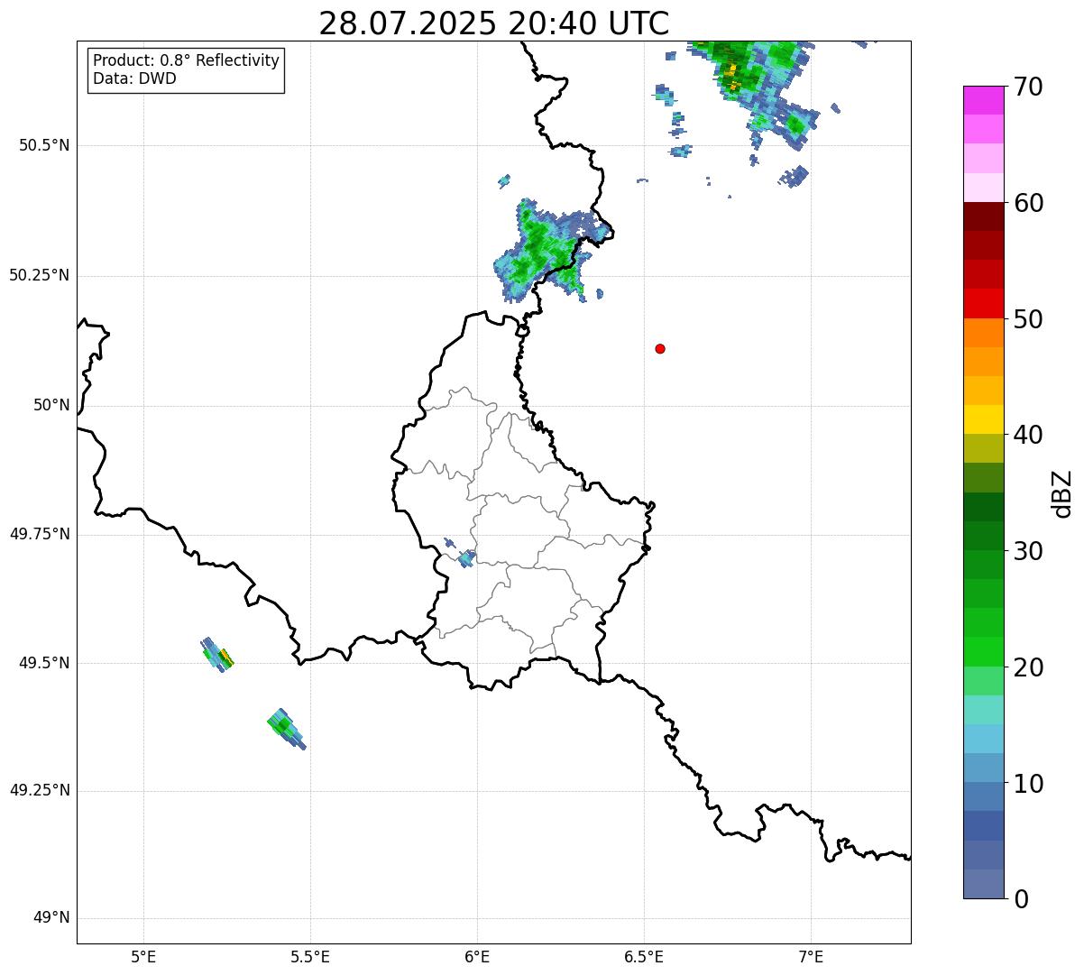Click the yellow colorbar segment just above 40
The width and height of the screenshot is (1084, 975).
pyautogui.click(x=984, y=419)
